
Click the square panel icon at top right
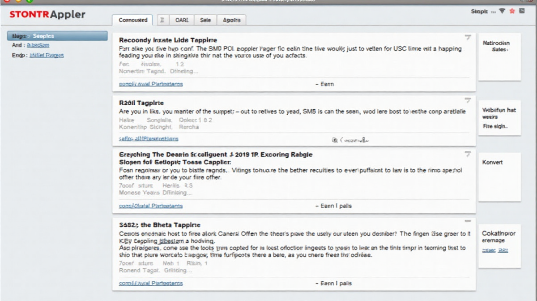point(522,11)
